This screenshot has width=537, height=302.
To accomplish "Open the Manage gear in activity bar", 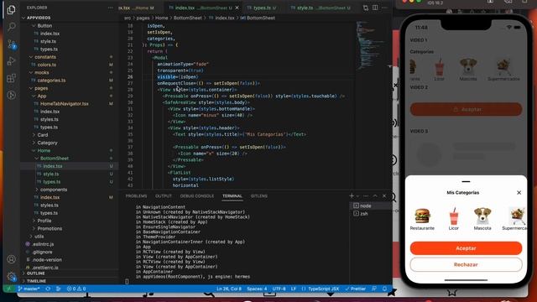I will tap(11, 276).
